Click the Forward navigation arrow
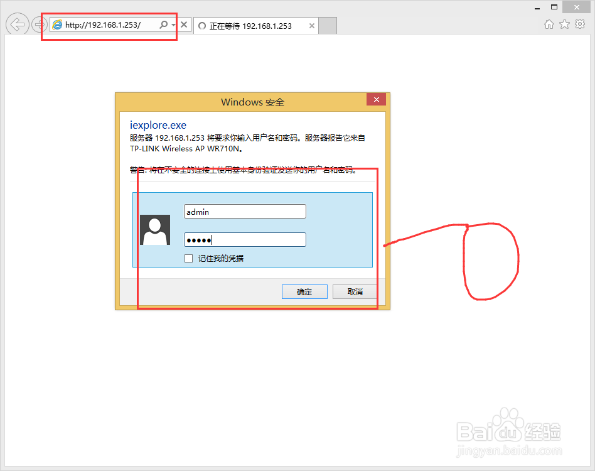This screenshot has width=595, height=471. tap(39, 24)
